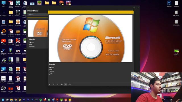Open the 'whats up' folder on desktop
182x102 pixels.
[x=11, y=13]
